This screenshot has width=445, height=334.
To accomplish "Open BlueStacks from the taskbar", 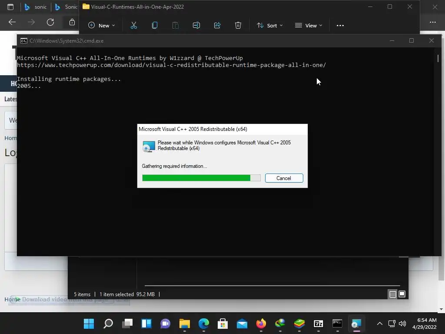I will [x=299, y=324].
